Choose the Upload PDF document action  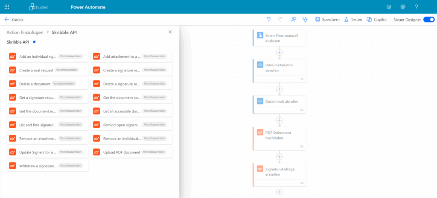click(x=131, y=152)
